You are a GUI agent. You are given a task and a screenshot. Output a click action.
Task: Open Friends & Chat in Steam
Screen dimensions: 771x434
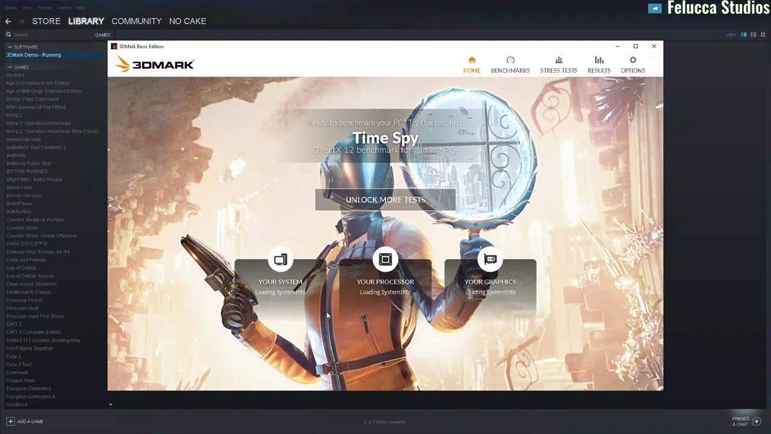pos(747,421)
